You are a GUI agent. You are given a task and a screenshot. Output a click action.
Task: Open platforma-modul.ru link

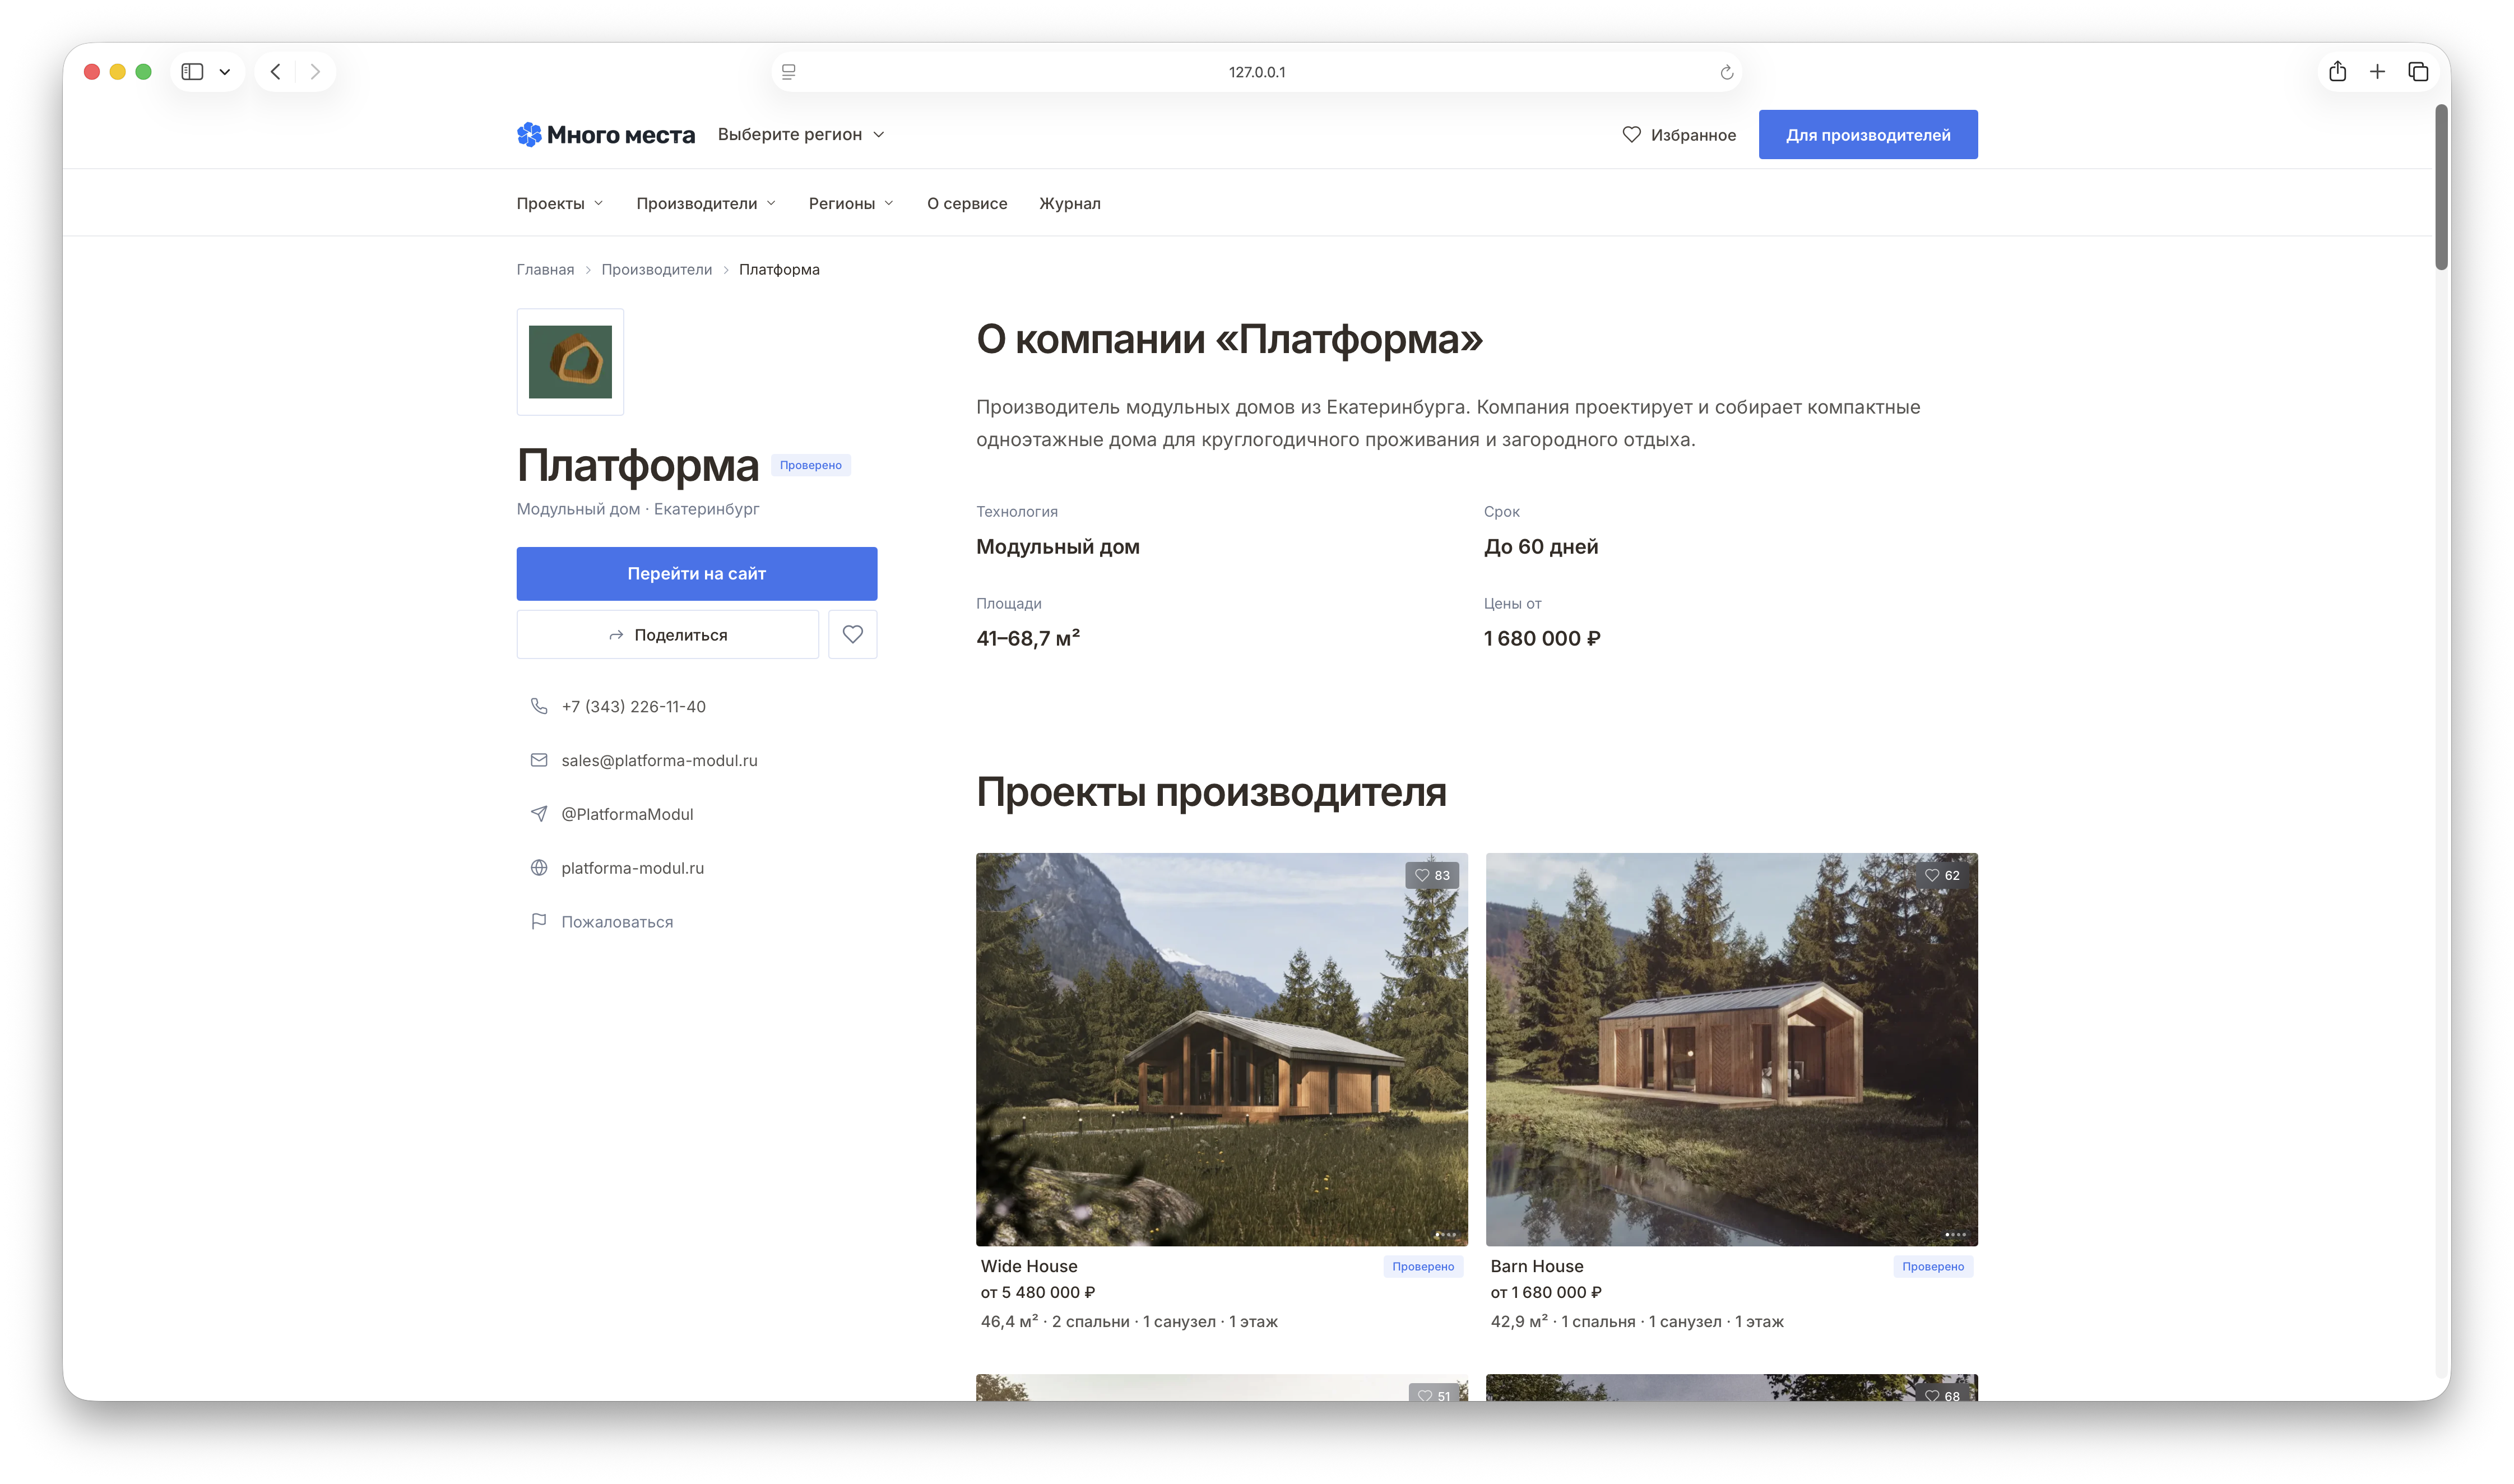click(632, 868)
